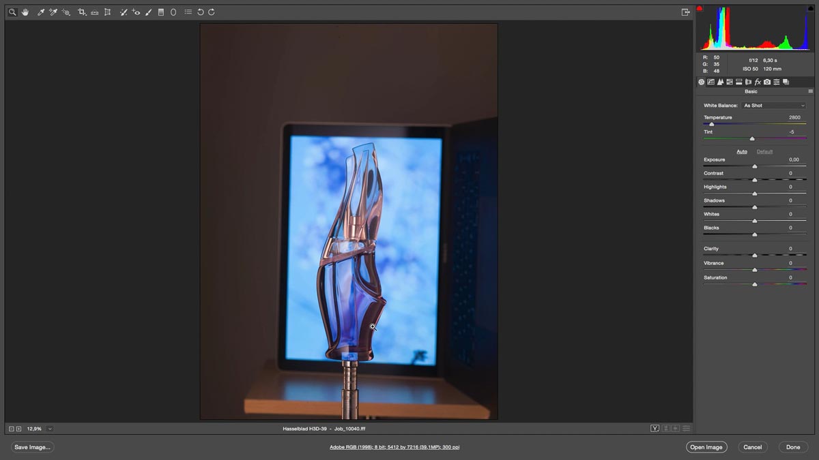This screenshot has height=460, width=819.
Task: Switch to the Detail panel tab
Action: (x=720, y=82)
